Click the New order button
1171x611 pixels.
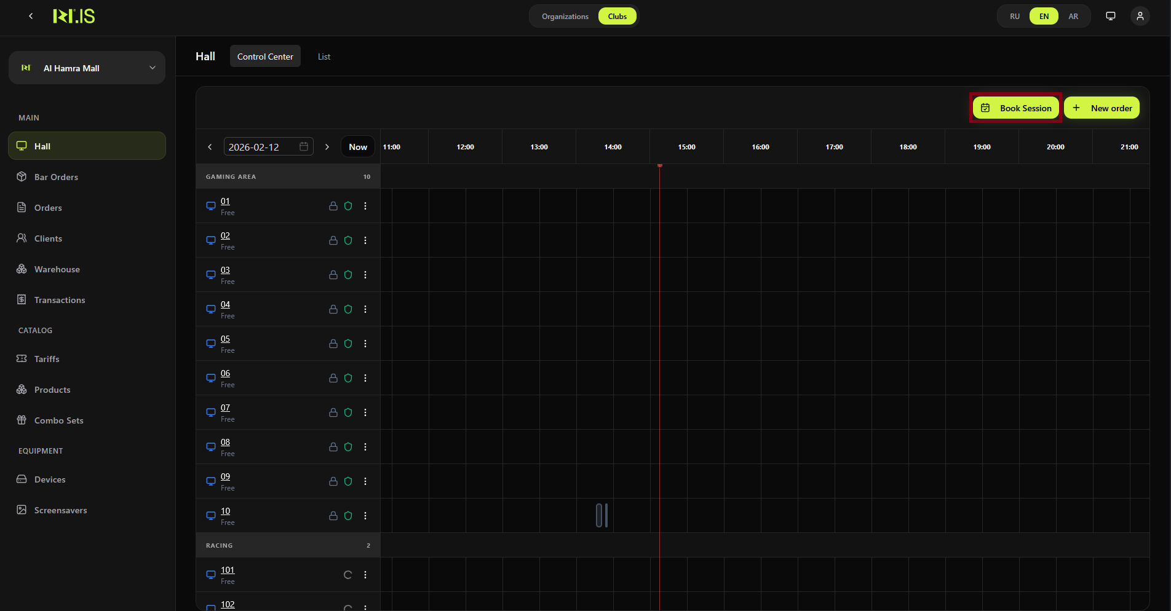(1102, 108)
